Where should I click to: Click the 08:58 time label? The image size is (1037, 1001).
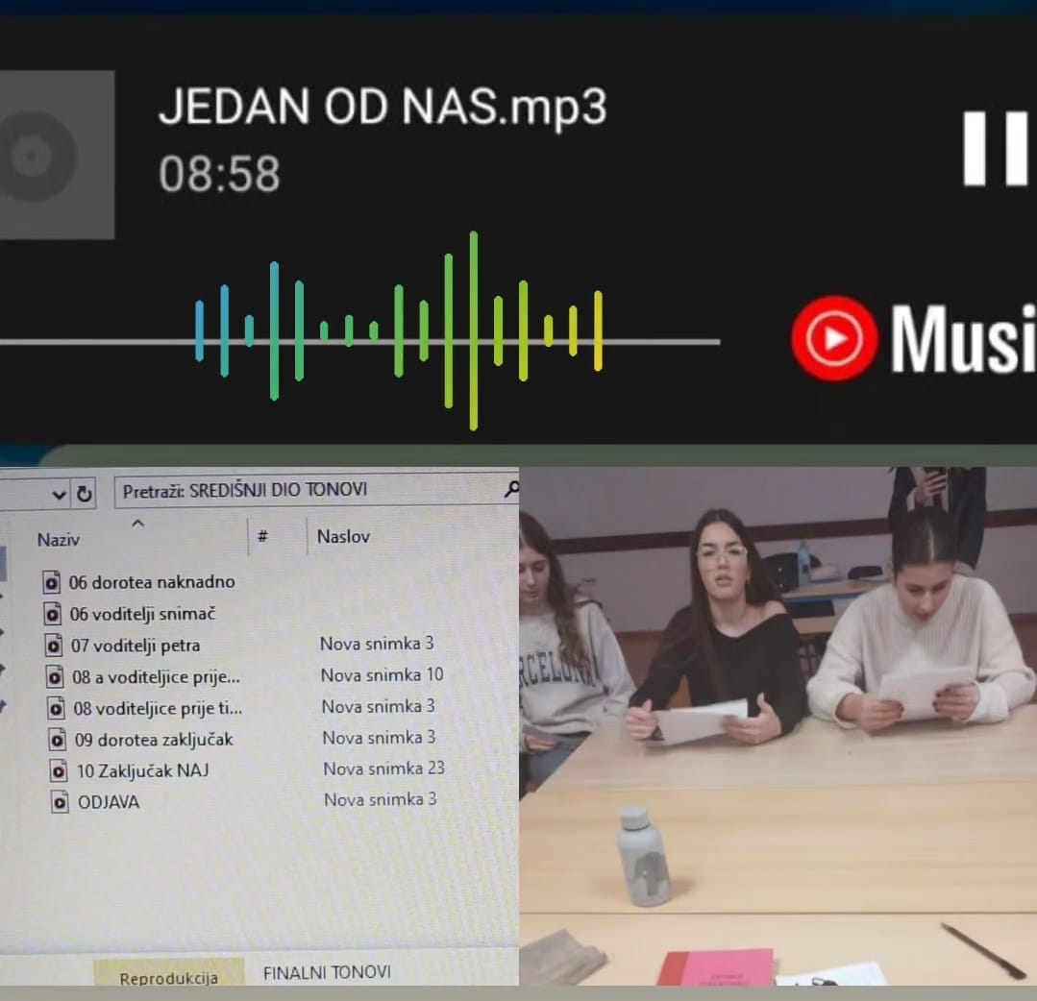coord(219,174)
